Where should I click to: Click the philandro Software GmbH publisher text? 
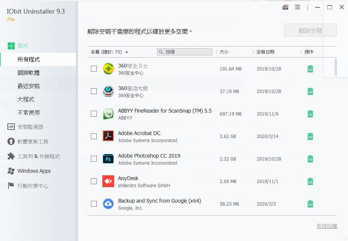[x=144, y=186]
